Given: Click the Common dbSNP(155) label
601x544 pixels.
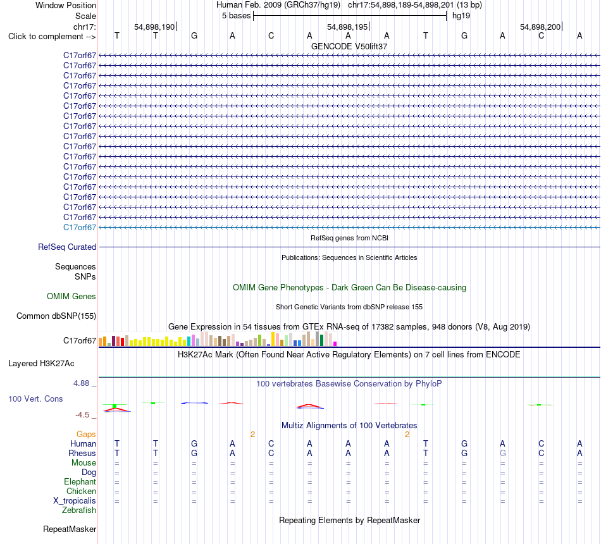Looking at the screenshot, I should pyautogui.click(x=56, y=316).
